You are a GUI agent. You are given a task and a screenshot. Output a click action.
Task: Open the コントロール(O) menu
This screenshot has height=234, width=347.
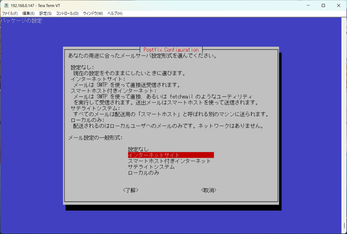(67, 13)
